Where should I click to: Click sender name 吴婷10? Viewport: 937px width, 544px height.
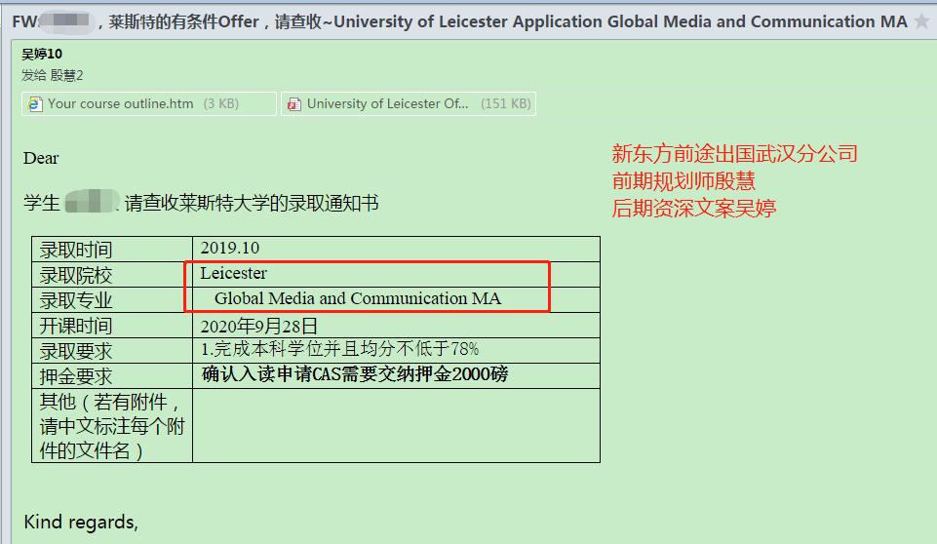(x=42, y=55)
